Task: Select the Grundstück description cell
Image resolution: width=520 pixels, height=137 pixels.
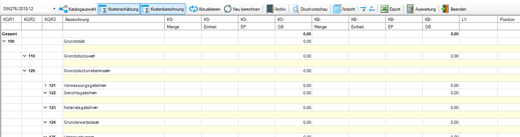Action: coord(114,41)
